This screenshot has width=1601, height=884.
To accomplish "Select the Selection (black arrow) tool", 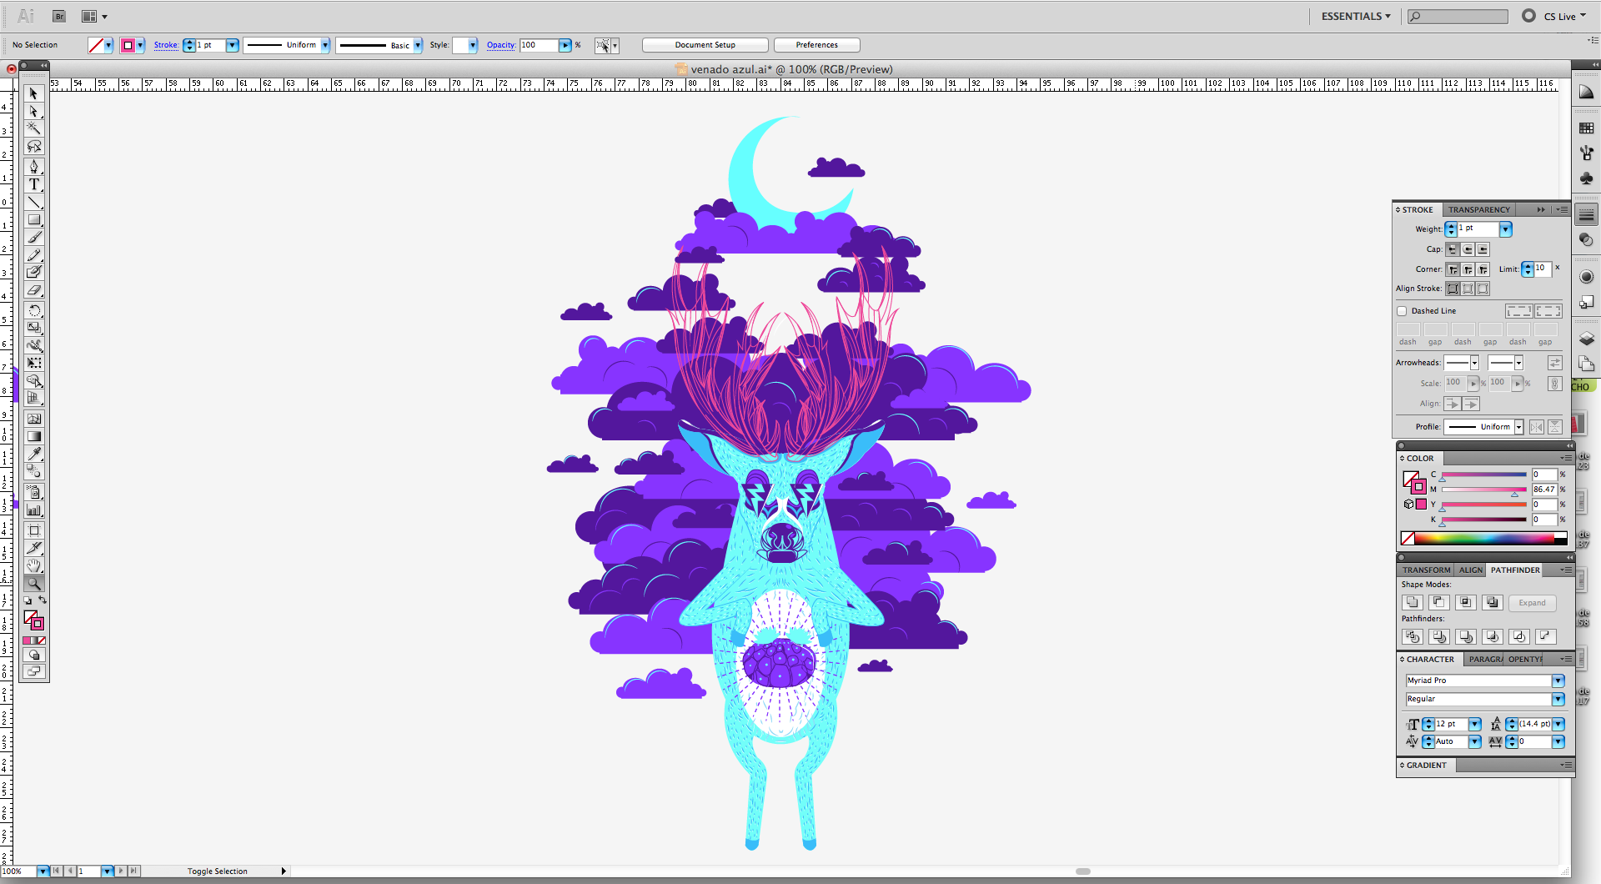I will coord(33,93).
